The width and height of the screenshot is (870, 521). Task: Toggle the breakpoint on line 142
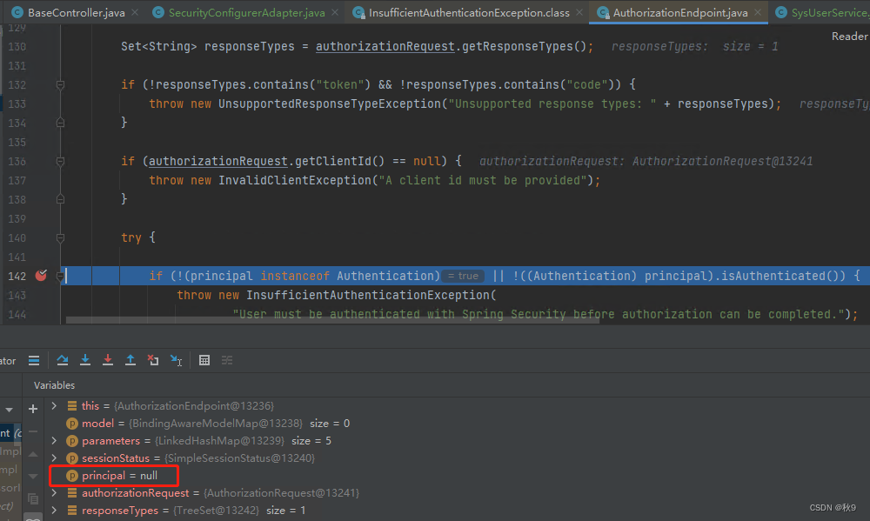tap(40, 273)
